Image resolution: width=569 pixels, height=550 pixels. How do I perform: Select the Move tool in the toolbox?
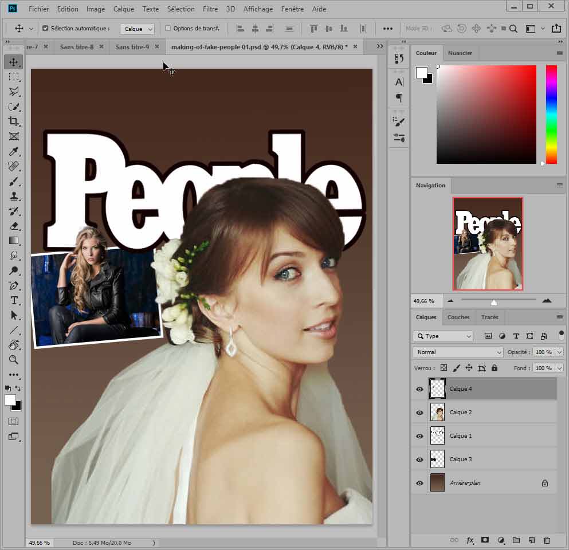[x=13, y=62]
